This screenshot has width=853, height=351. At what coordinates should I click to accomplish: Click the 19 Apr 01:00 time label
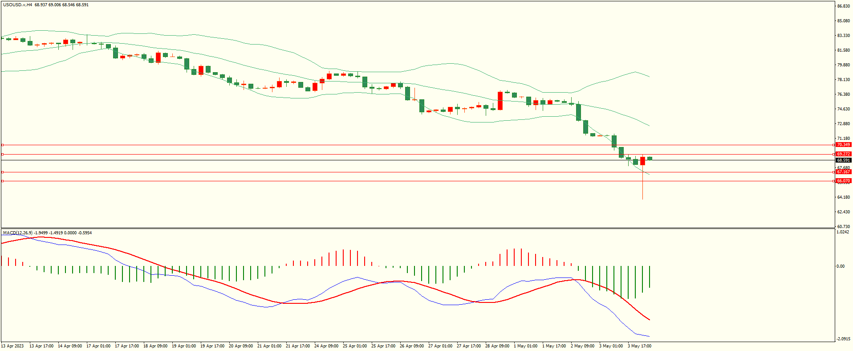click(184, 346)
